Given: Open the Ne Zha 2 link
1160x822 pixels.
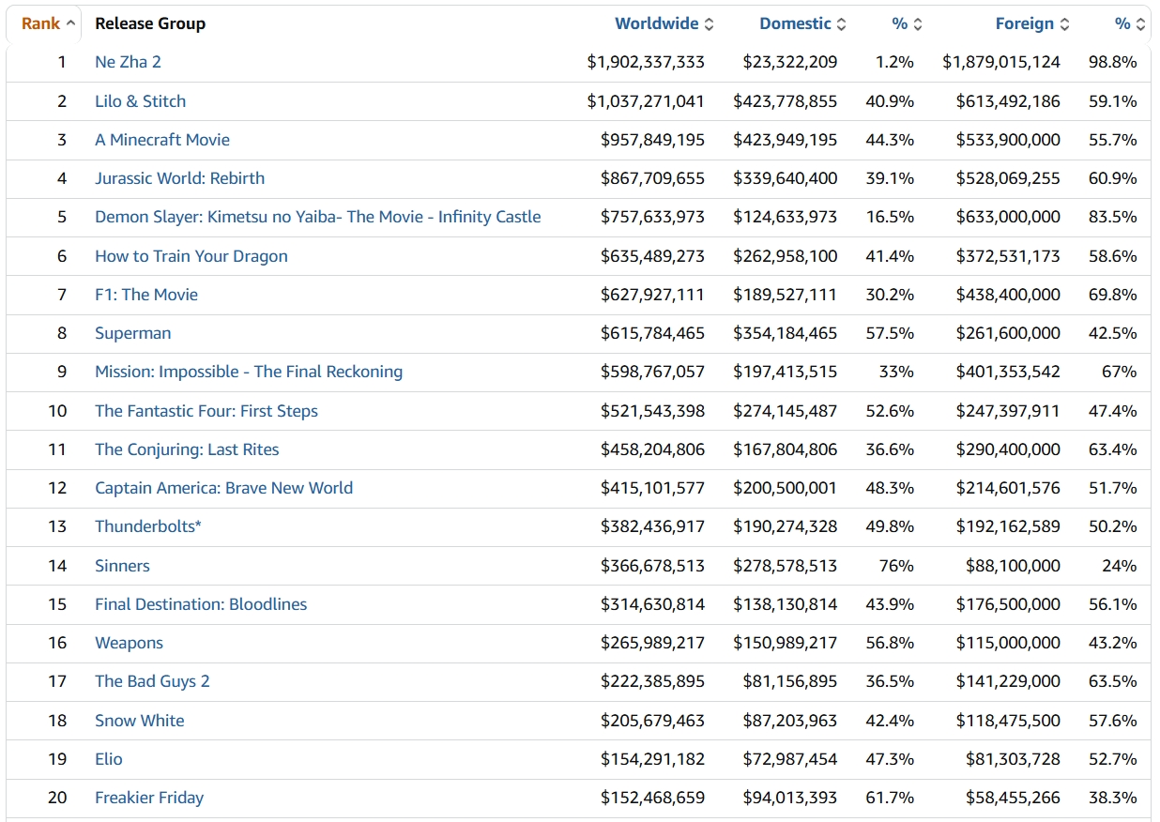Looking at the screenshot, I should [x=128, y=62].
